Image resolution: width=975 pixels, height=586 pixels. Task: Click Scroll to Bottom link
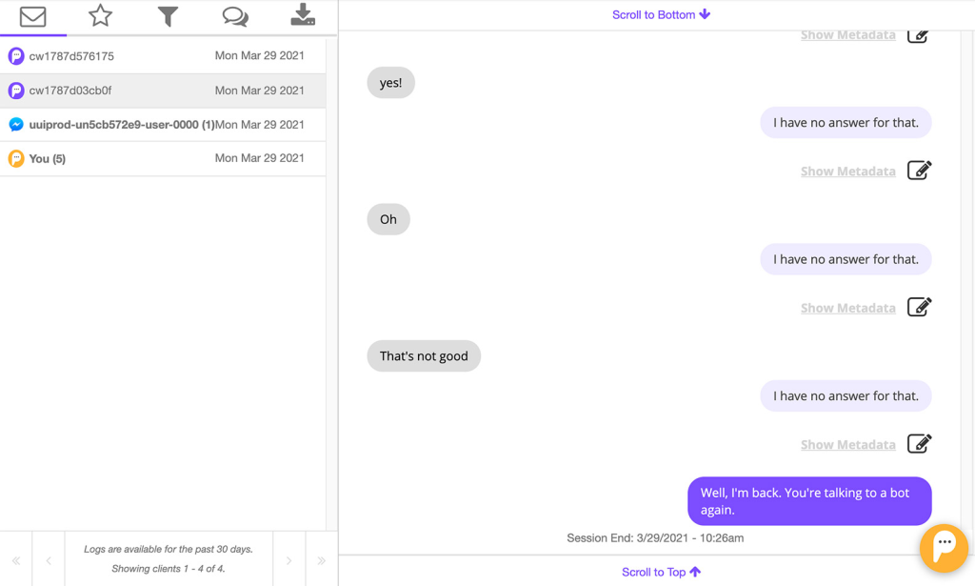tap(661, 13)
